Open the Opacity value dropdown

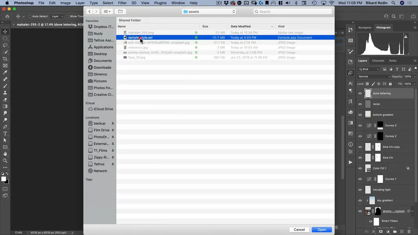(x=414, y=77)
